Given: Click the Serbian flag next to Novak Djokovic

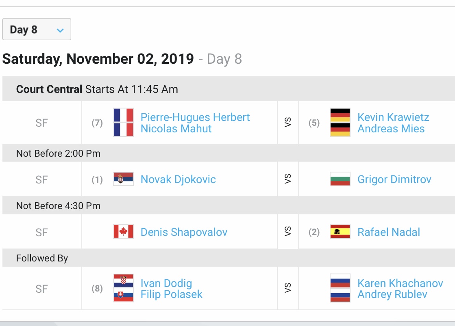Looking at the screenshot, I should 123,179.
